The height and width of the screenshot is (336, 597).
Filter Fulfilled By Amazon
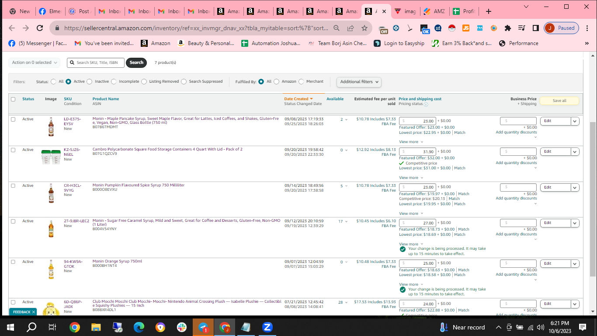[x=276, y=81]
